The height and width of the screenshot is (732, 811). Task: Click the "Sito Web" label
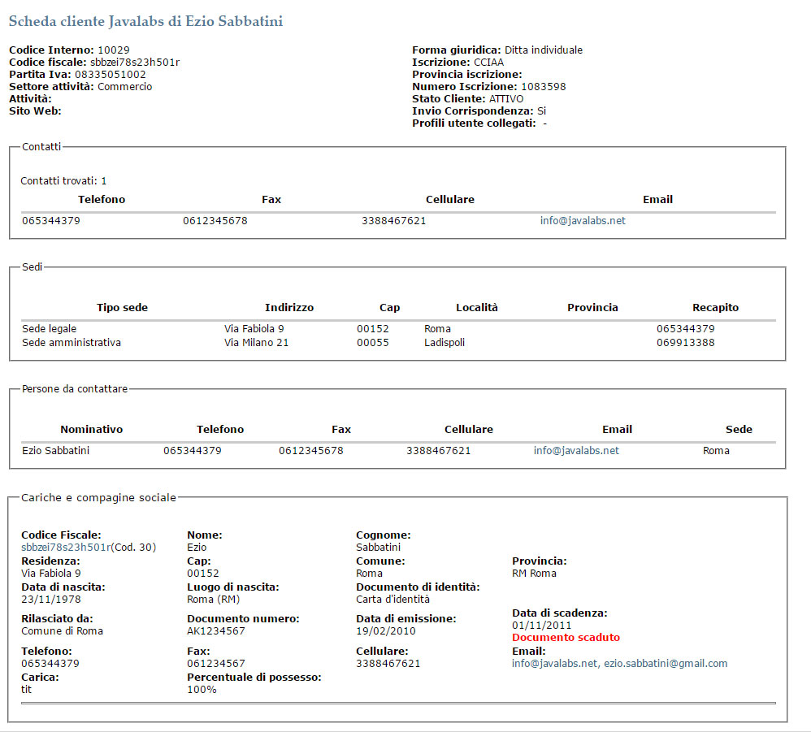(35, 111)
